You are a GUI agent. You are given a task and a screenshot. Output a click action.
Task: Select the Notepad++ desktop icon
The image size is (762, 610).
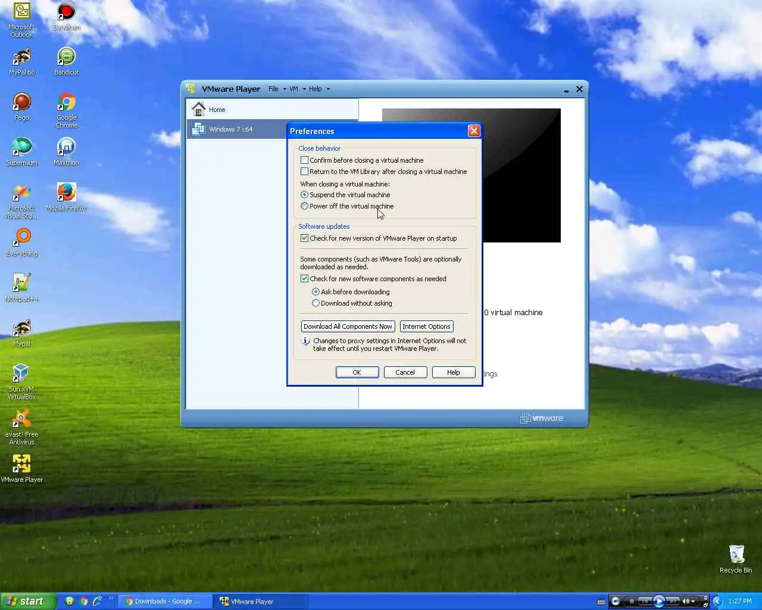21,288
